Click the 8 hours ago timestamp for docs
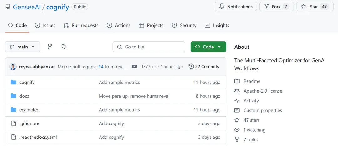The image size is (338, 146). tap(208, 96)
